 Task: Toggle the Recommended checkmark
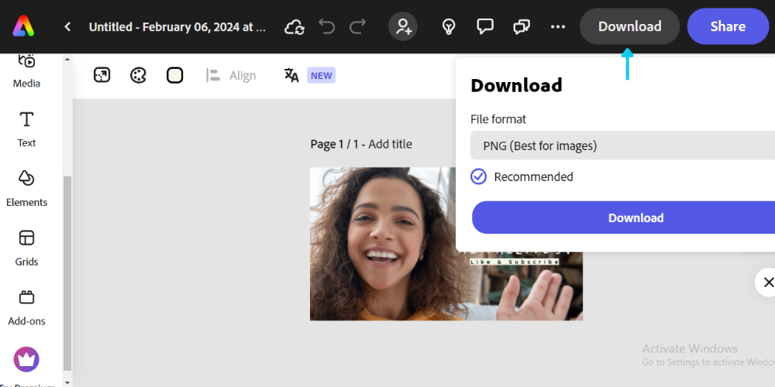479,176
